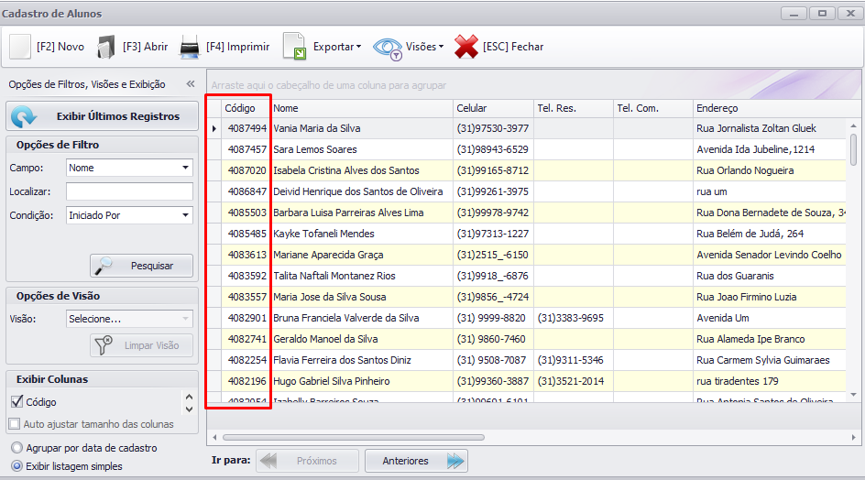Screen dimensions: 865x480
Task: Click the Celular column header
Action: coord(493,108)
